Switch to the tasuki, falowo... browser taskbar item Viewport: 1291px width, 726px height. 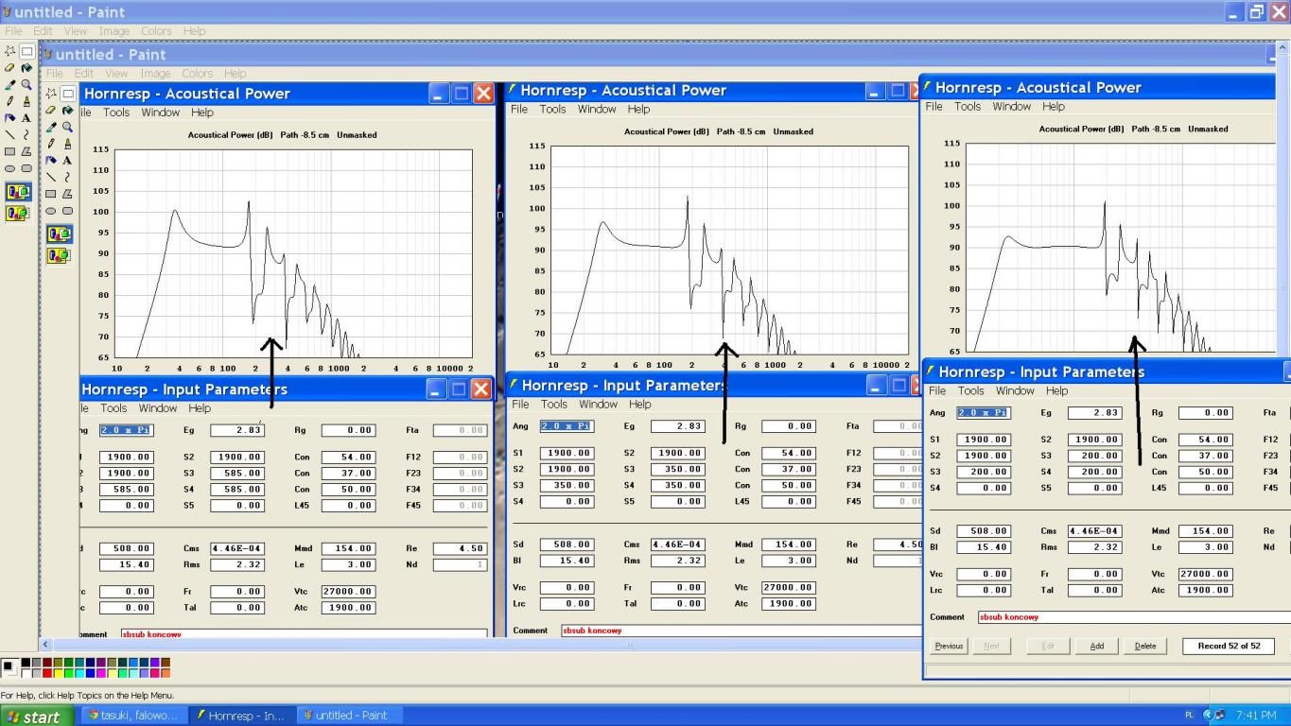click(x=132, y=716)
